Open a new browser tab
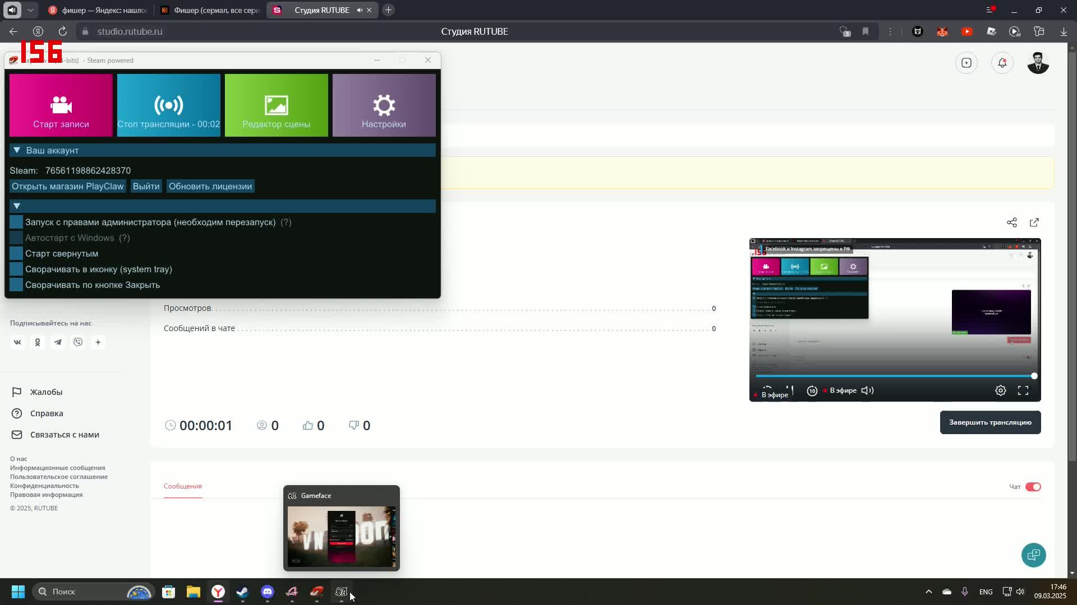Viewport: 1077px width, 605px height. coord(388,10)
